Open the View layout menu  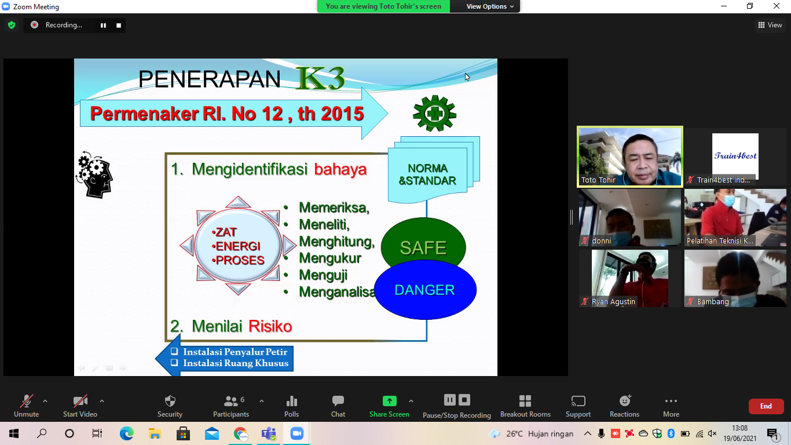point(770,25)
